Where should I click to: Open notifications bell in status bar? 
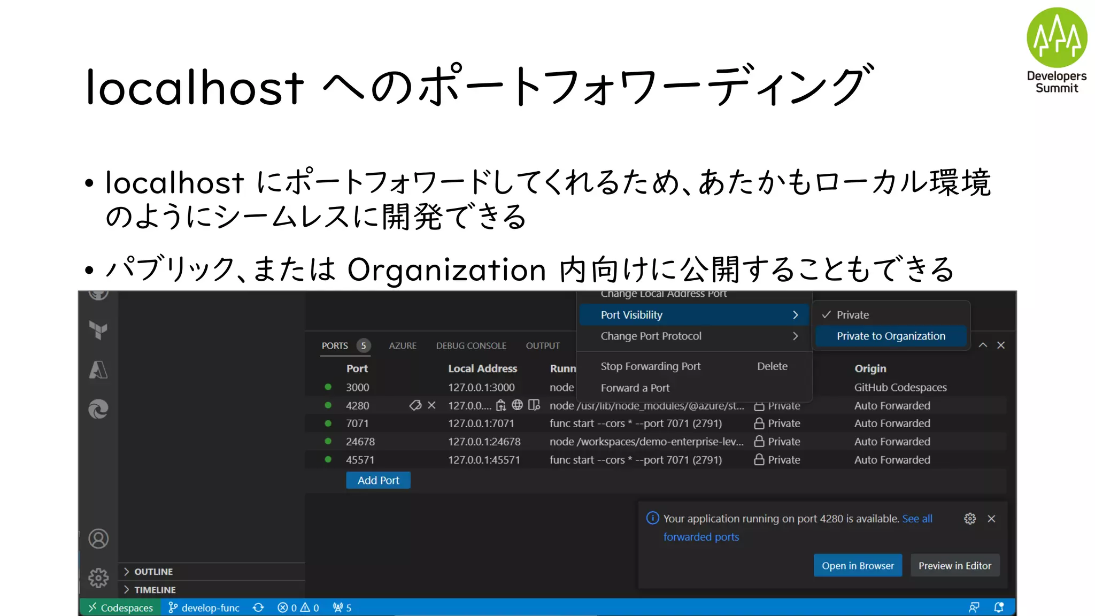tap(998, 607)
